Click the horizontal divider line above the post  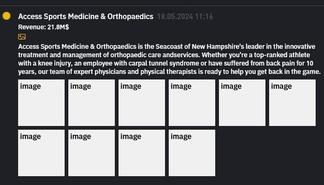162,6
